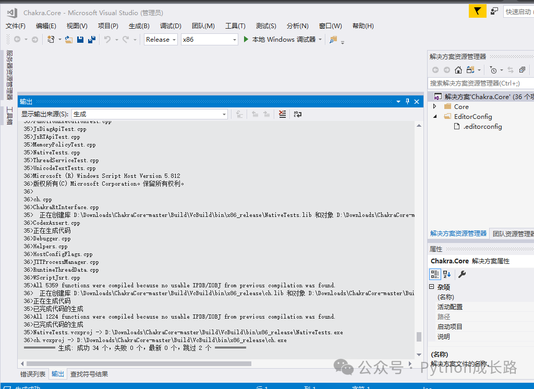Click the output vertical scrollbar up arrow
The height and width of the screenshot is (389, 534).
coord(419,126)
